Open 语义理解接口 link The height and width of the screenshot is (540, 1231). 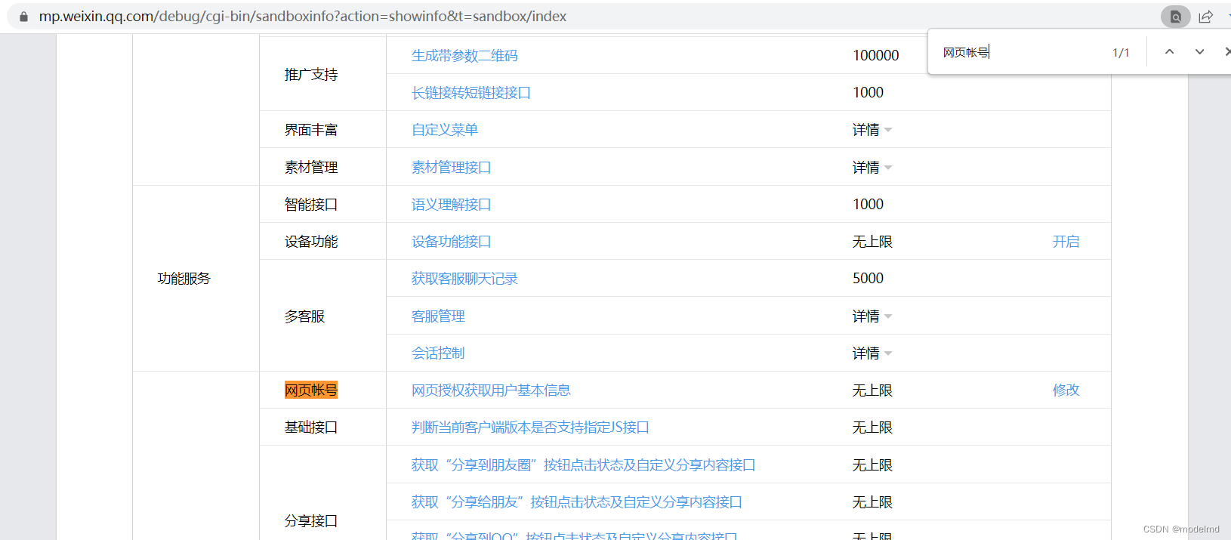(452, 204)
